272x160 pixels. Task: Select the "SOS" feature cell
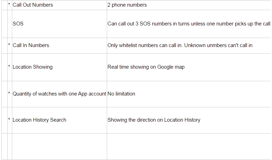pyautogui.click(x=18, y=24)
